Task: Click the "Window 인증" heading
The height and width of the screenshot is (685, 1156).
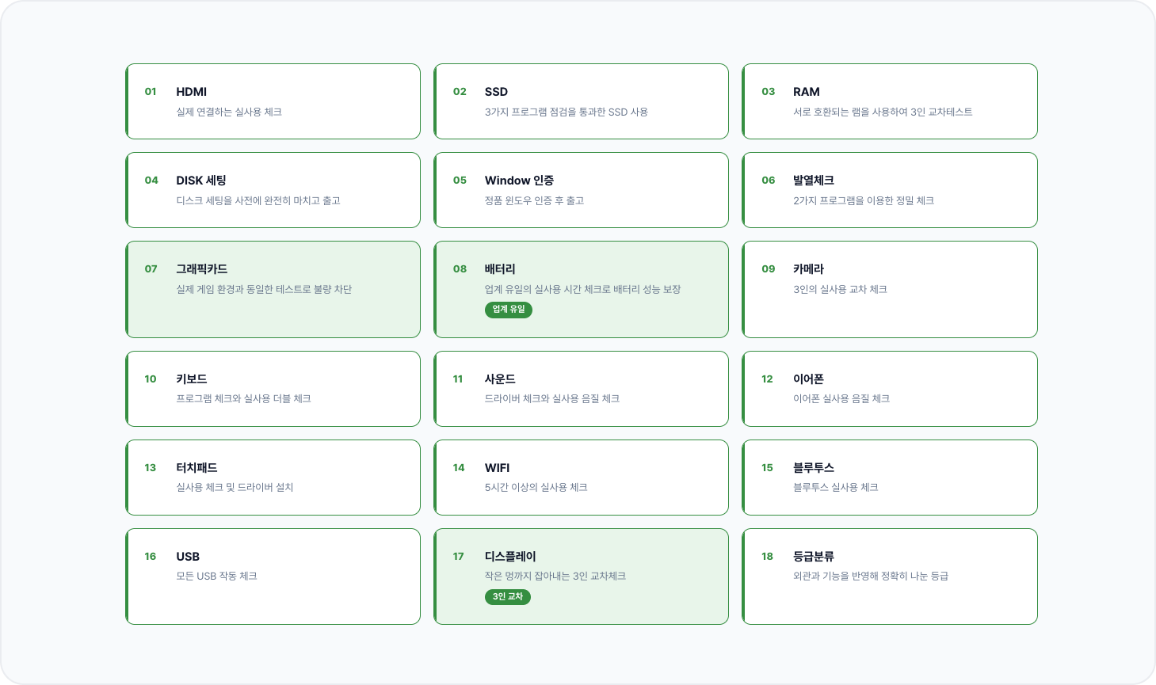Action: tap(520, 181)
